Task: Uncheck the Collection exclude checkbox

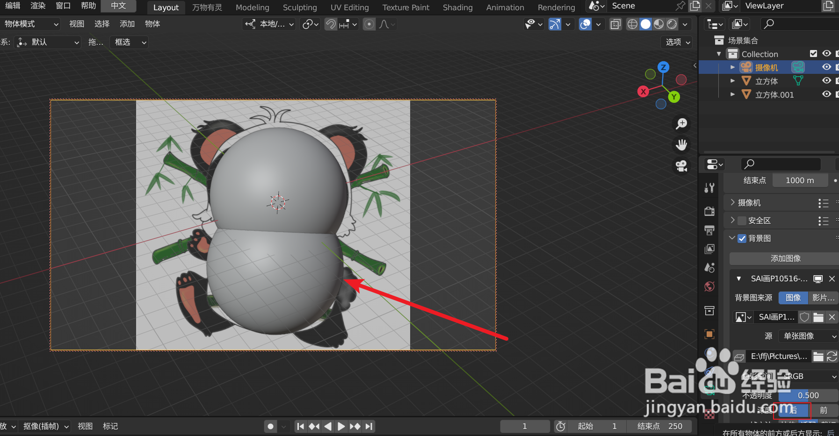Action: [x=814, y=54]
